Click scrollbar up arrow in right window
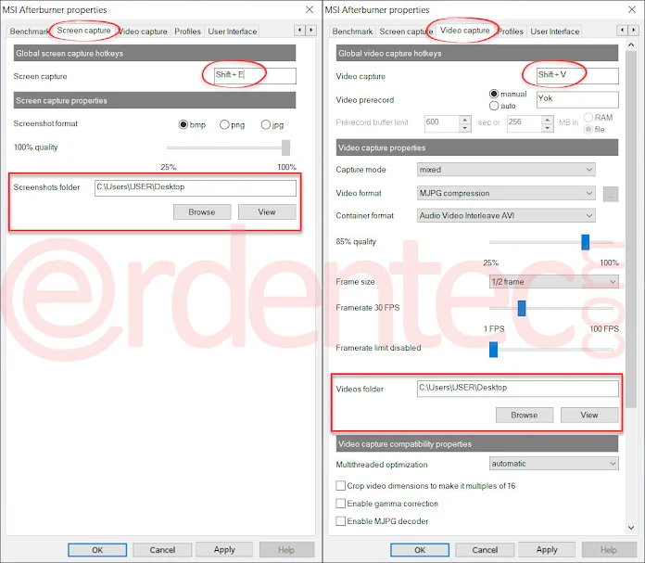This screenshot has width=645, height=563. pos(631,45)
